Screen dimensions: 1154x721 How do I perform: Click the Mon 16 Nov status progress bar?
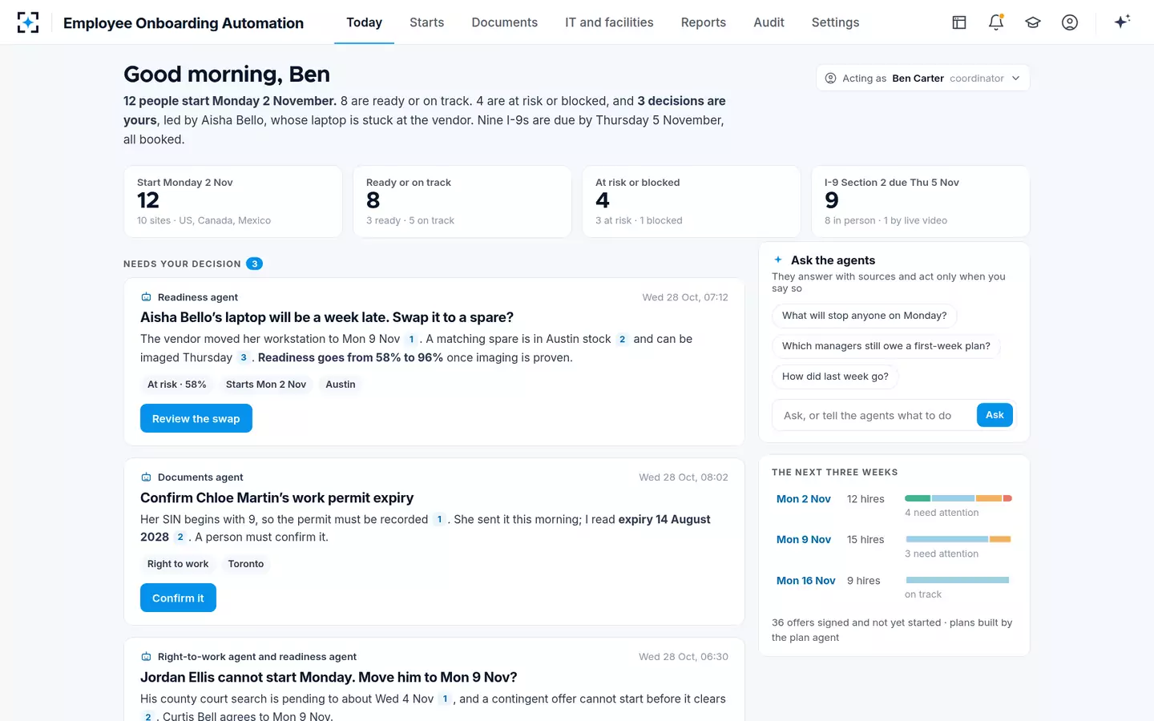958,580
